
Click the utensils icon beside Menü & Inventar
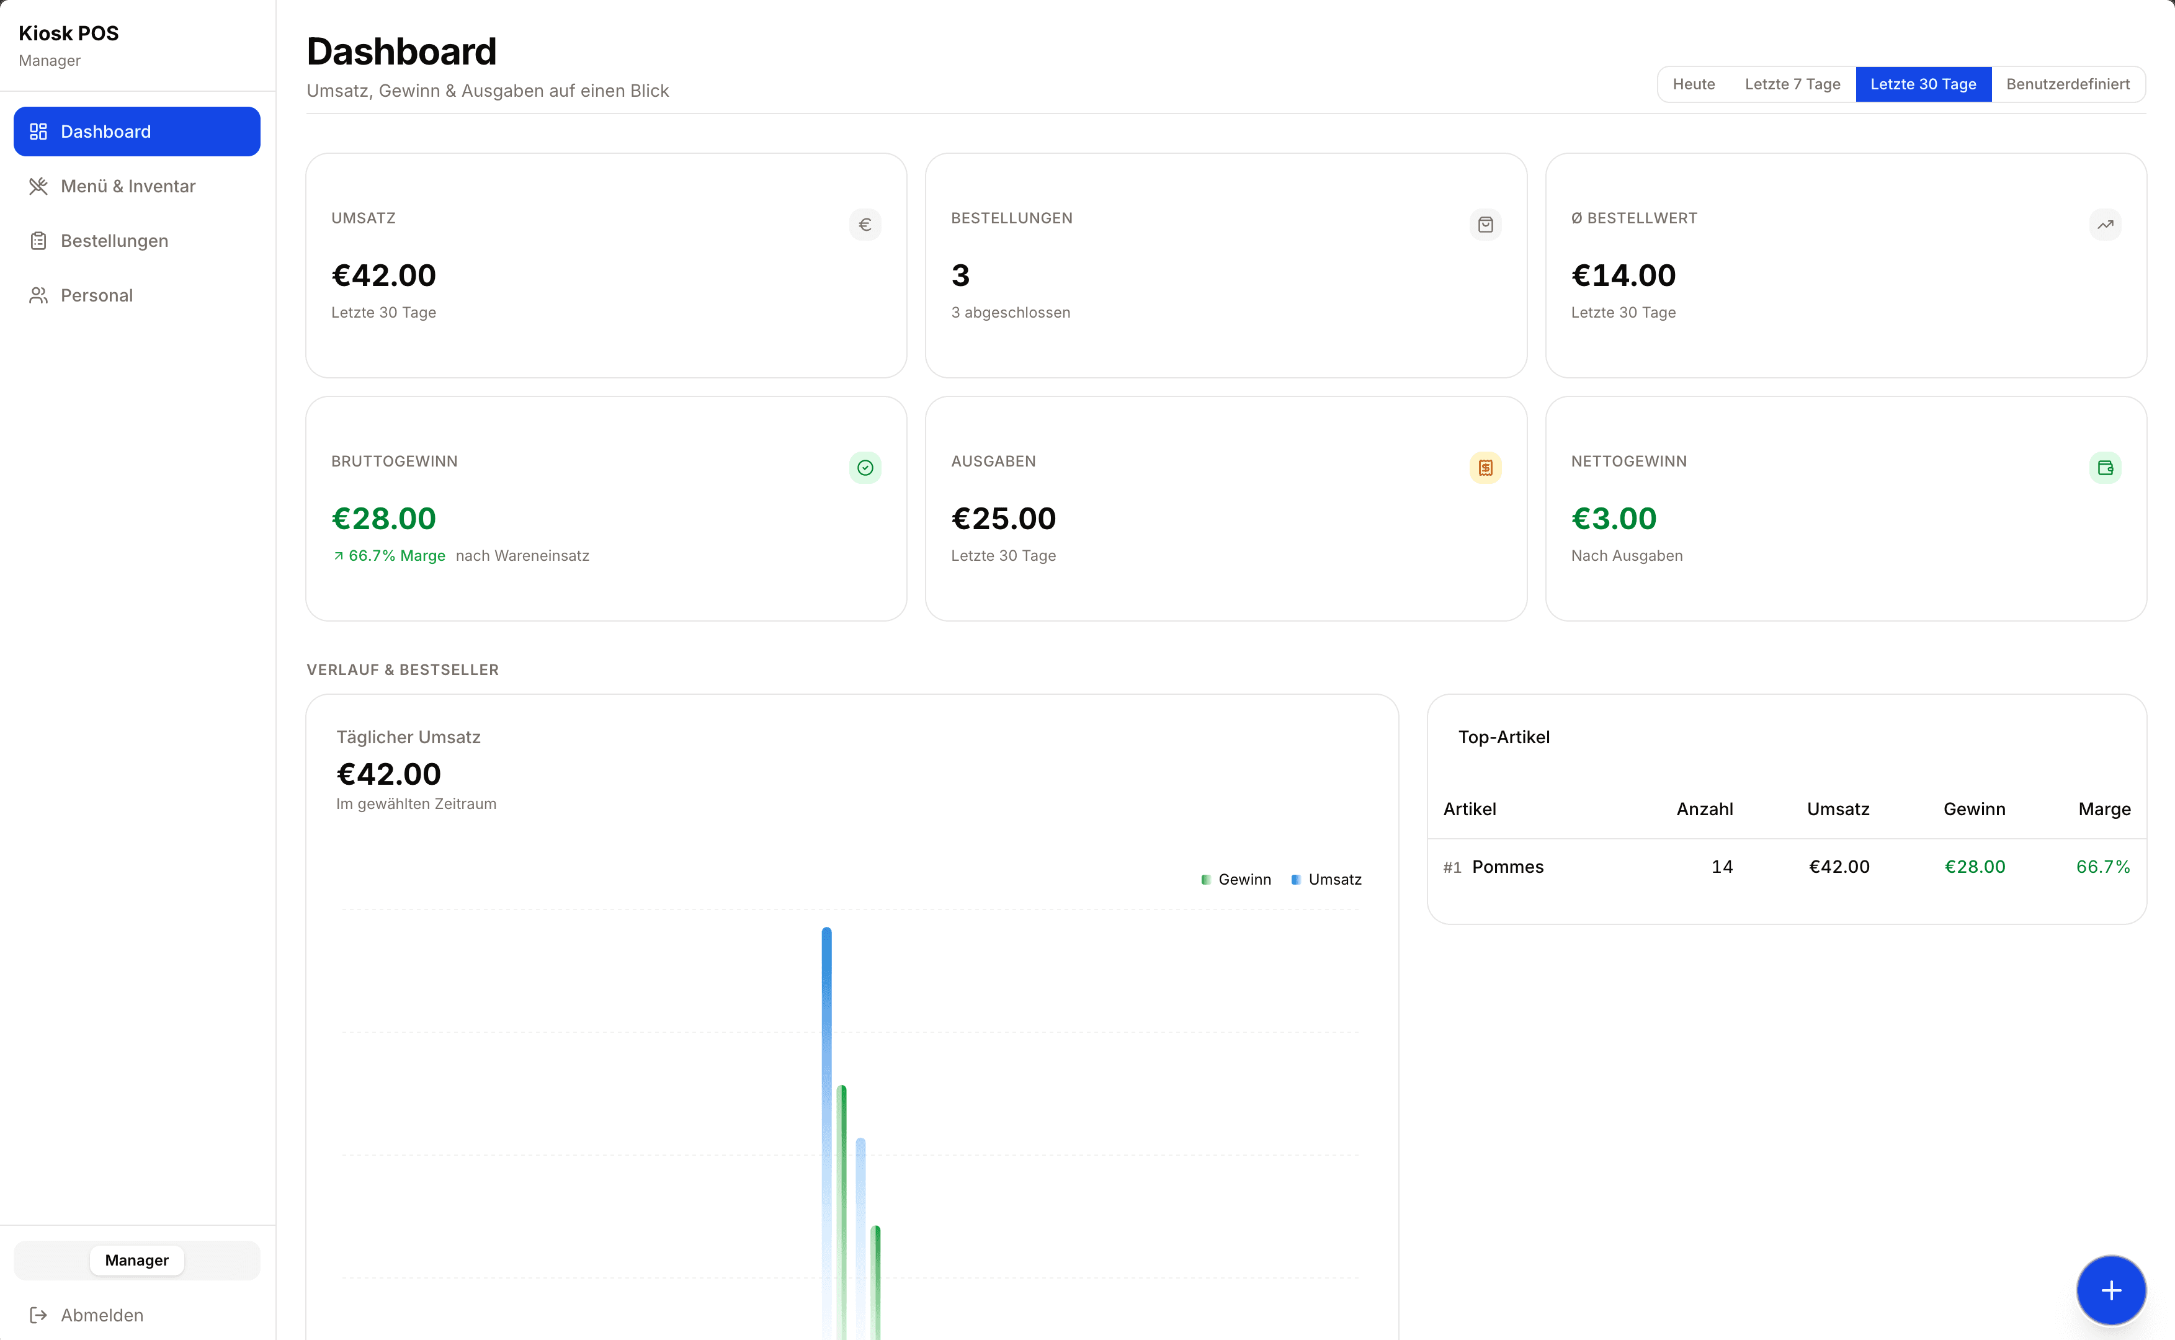point(38,186)
